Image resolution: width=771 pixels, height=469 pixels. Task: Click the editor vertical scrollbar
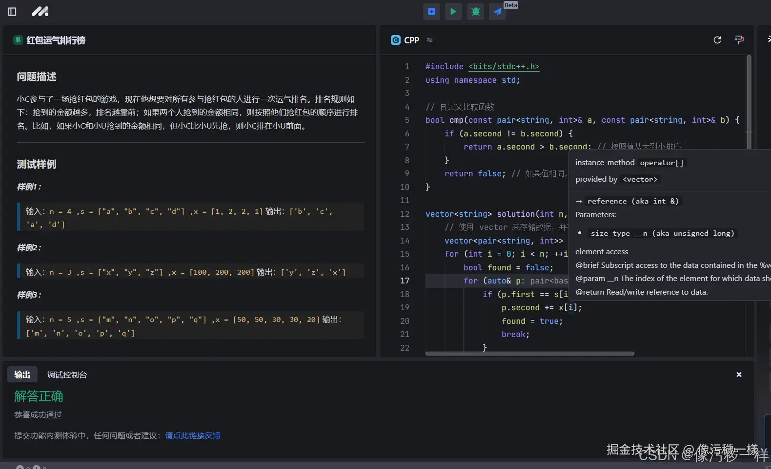point(749,102)
